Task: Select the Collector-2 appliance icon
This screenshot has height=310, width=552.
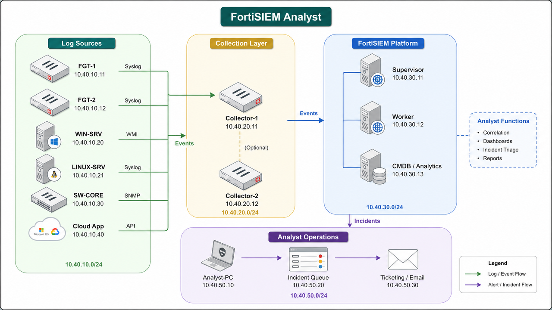Action: point(241,176)
